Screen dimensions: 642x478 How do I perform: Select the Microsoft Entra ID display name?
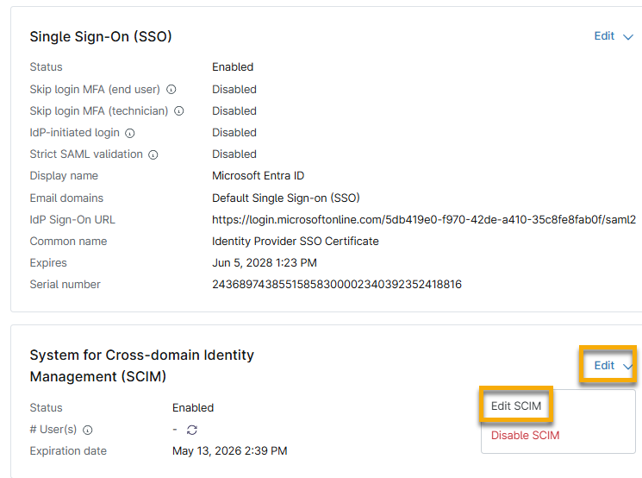pos(258,175)
